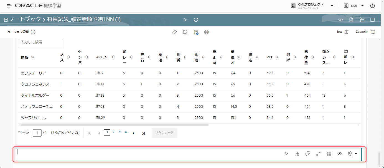Viewport: 384px width, 168px height.
Task: Click the 入力して検索 search field
Action: point(41,42)
